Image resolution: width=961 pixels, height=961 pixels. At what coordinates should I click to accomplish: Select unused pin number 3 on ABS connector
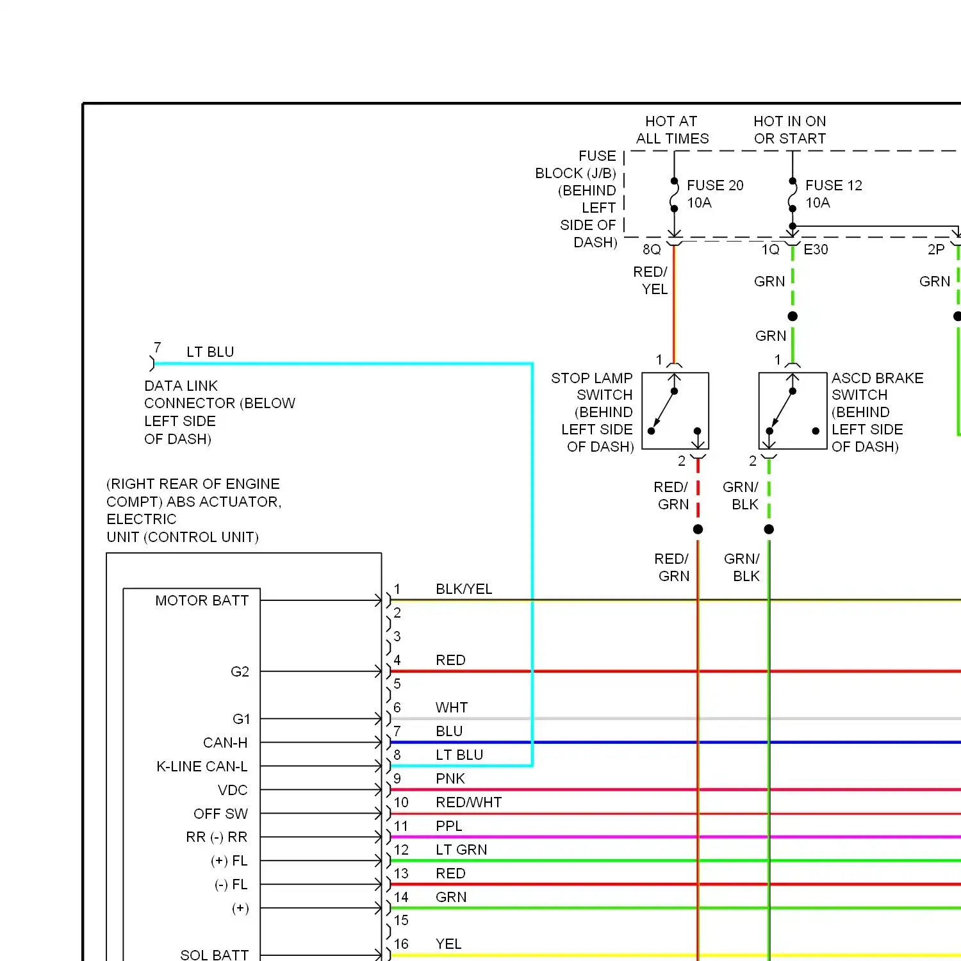pyautogui.click(x=397, y=637)
